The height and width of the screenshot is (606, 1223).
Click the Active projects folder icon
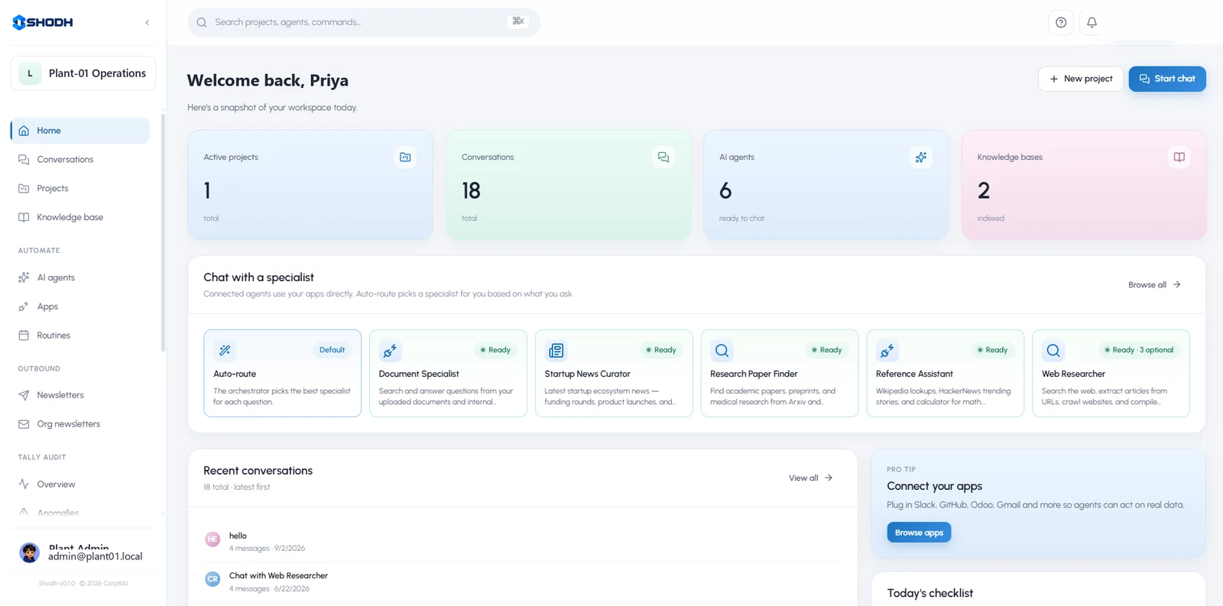[x=405, y=157]
